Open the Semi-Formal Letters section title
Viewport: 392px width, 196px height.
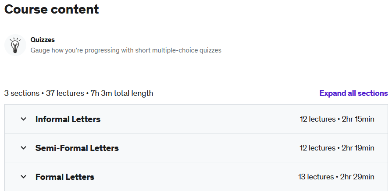pyautogui.click(x=77, y=148)
